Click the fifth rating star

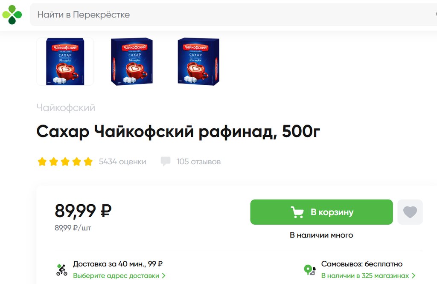click(x=88, y=162)
